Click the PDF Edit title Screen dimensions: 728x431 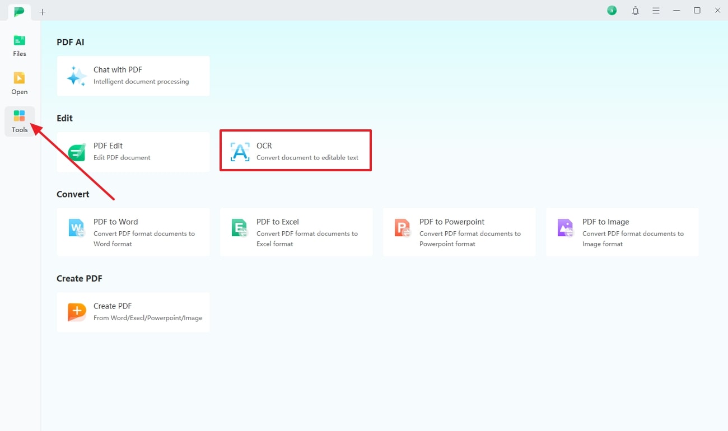pyautogui.click(x=108, y=146)
